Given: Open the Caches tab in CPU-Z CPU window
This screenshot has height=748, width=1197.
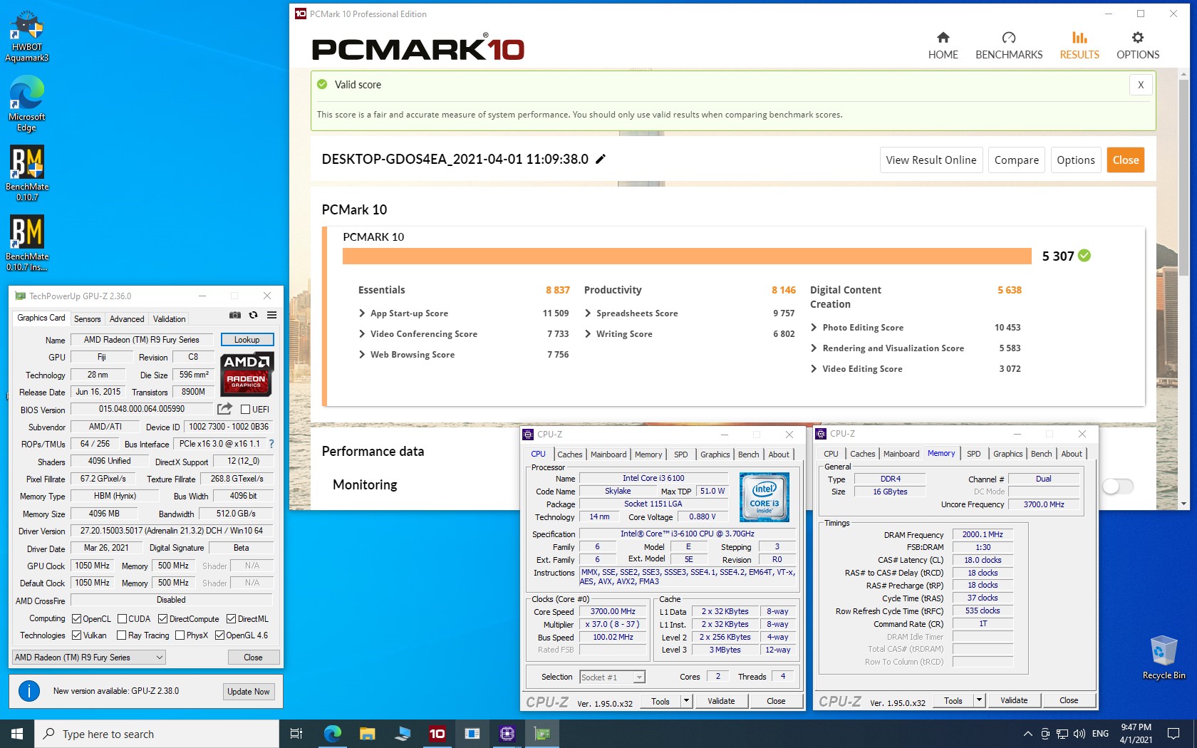Looking at the screenshot, I should tap(569, 454).
